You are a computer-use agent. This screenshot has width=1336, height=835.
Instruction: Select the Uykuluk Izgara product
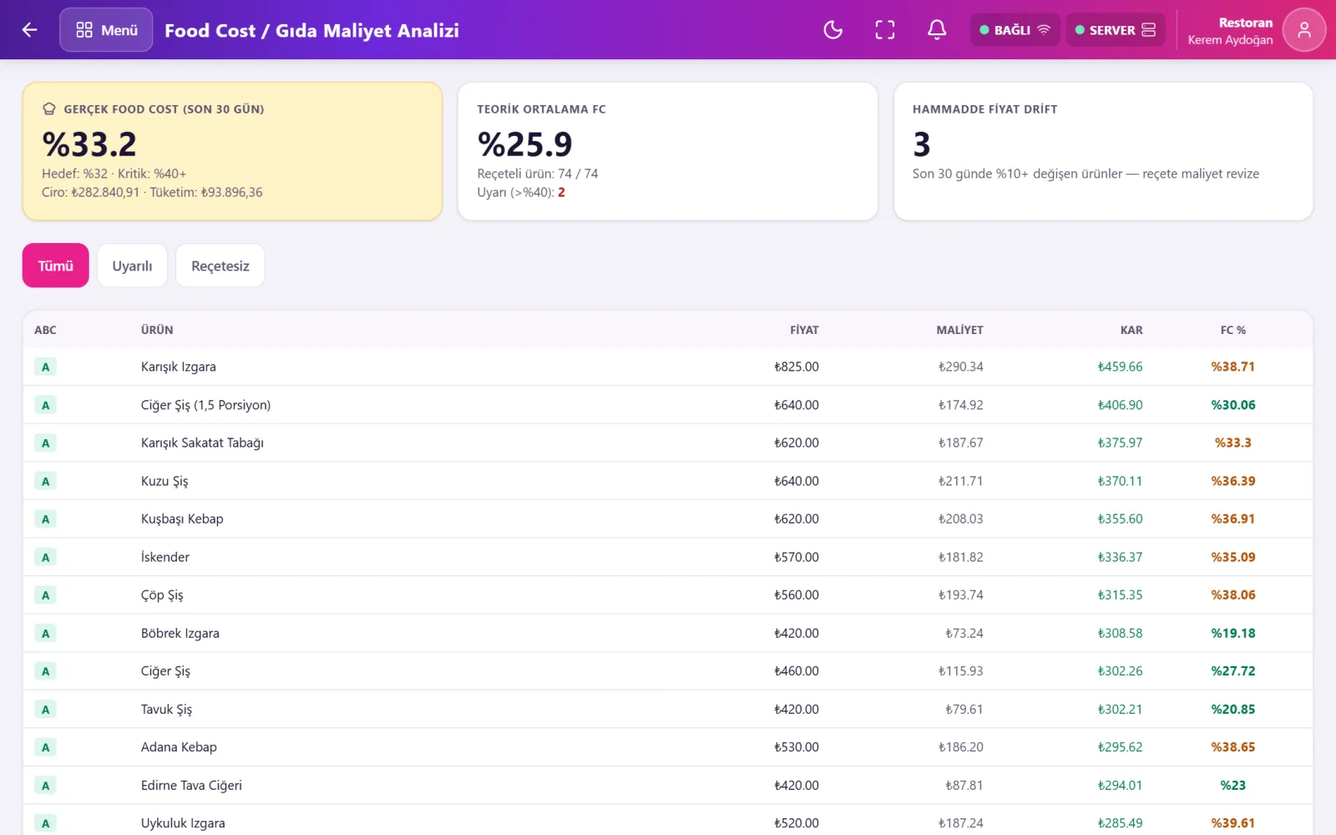point(183,822)
